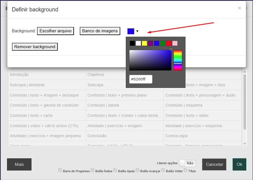Image resolution: width=253 pixels, height=180 pixels.
Task: Toggle the Botão Ajuda checkbox
Action: 116,171
